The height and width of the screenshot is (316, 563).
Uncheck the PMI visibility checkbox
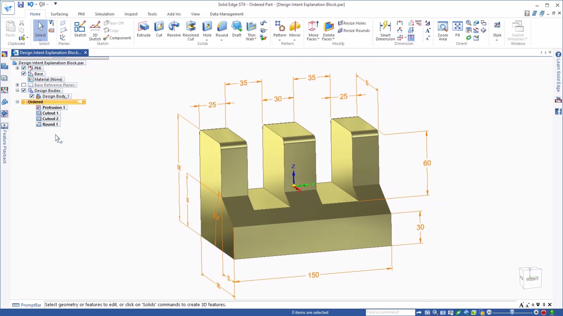click(x=24, y=68)
